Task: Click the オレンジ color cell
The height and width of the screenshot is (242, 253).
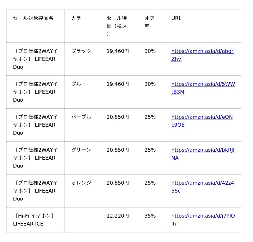Action: coord(81,183)
